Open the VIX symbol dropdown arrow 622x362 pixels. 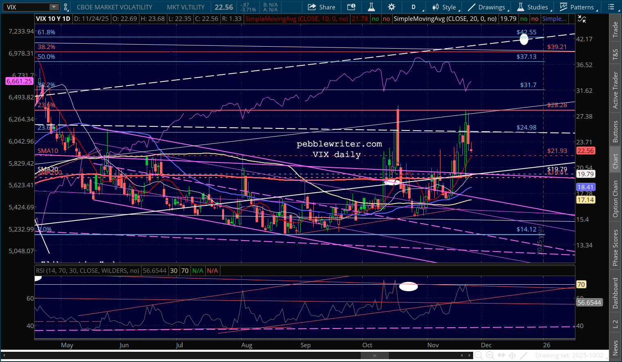tap(54, 7)
